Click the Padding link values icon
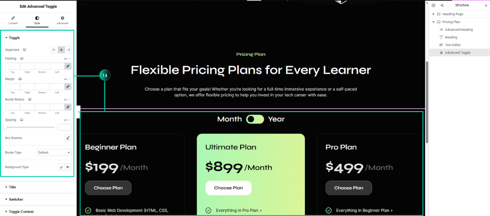Viewport: 490px width, 216px height. (68, 66)
